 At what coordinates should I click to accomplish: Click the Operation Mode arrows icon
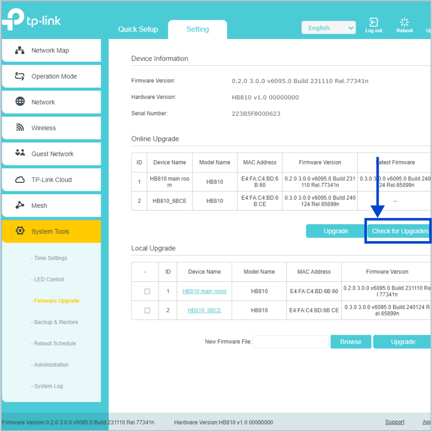coord(20,76)
